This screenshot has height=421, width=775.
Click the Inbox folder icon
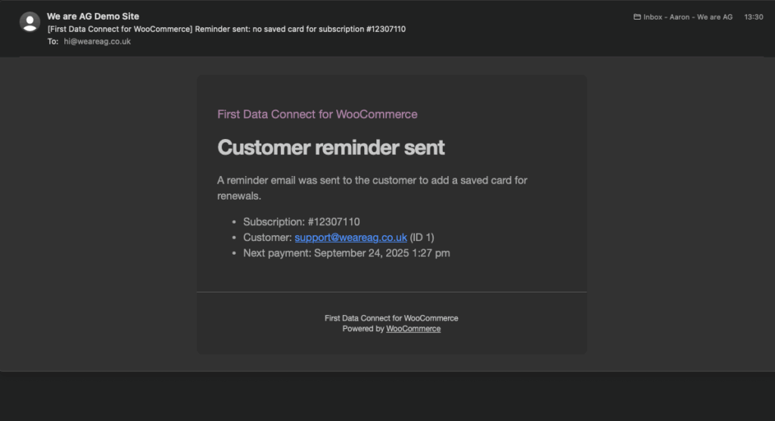637,17
